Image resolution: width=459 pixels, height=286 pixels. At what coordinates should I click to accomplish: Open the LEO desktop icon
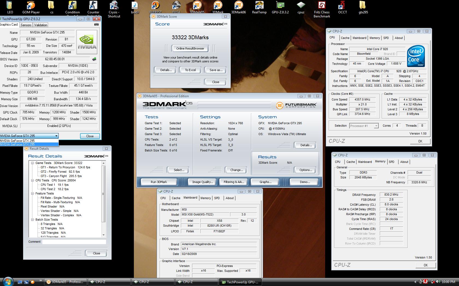point(10,7)
